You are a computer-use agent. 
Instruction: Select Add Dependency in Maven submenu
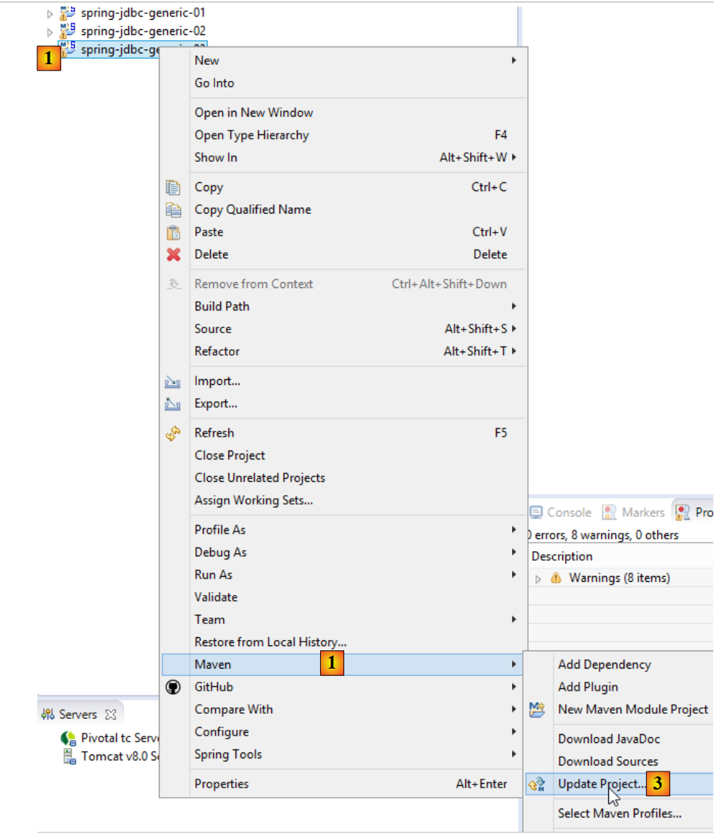click(x=604, y=664)
